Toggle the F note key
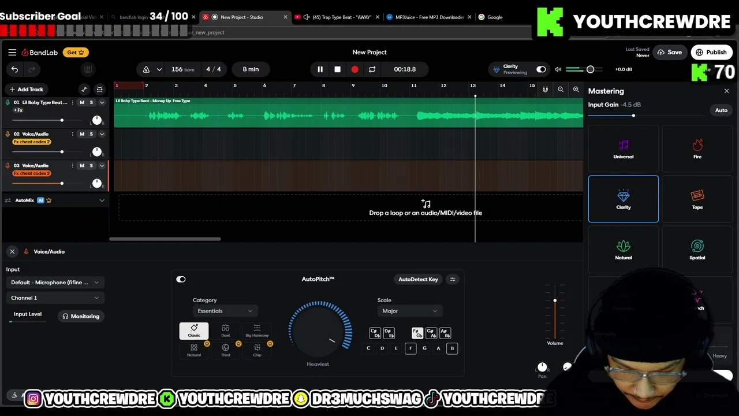 tap(410, 348)
